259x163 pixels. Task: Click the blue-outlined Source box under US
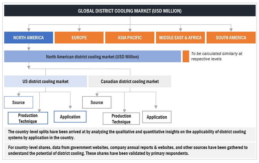click(19, 102)
